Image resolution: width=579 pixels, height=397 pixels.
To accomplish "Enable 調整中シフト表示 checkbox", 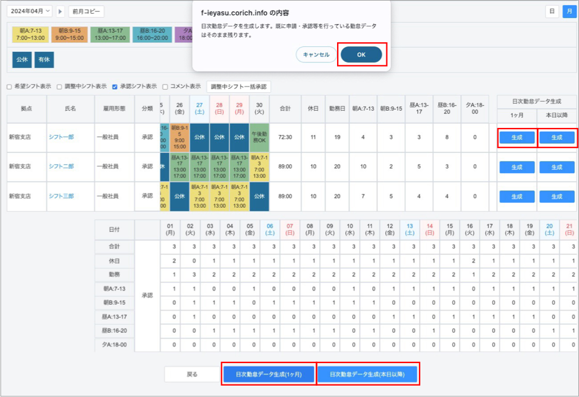I will click(59, 86).
